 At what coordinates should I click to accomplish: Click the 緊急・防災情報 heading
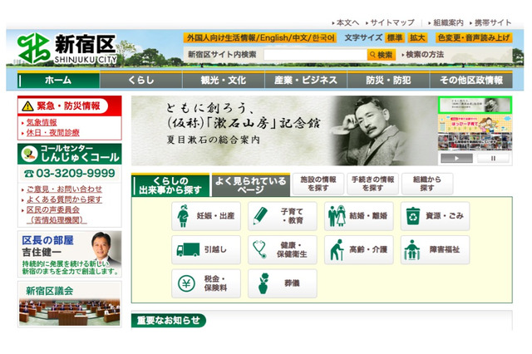pyautogui.click(x=63, y=106)
